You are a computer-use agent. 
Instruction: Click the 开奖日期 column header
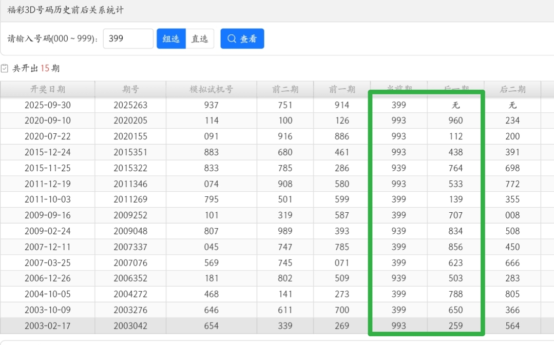pos(47,89)
